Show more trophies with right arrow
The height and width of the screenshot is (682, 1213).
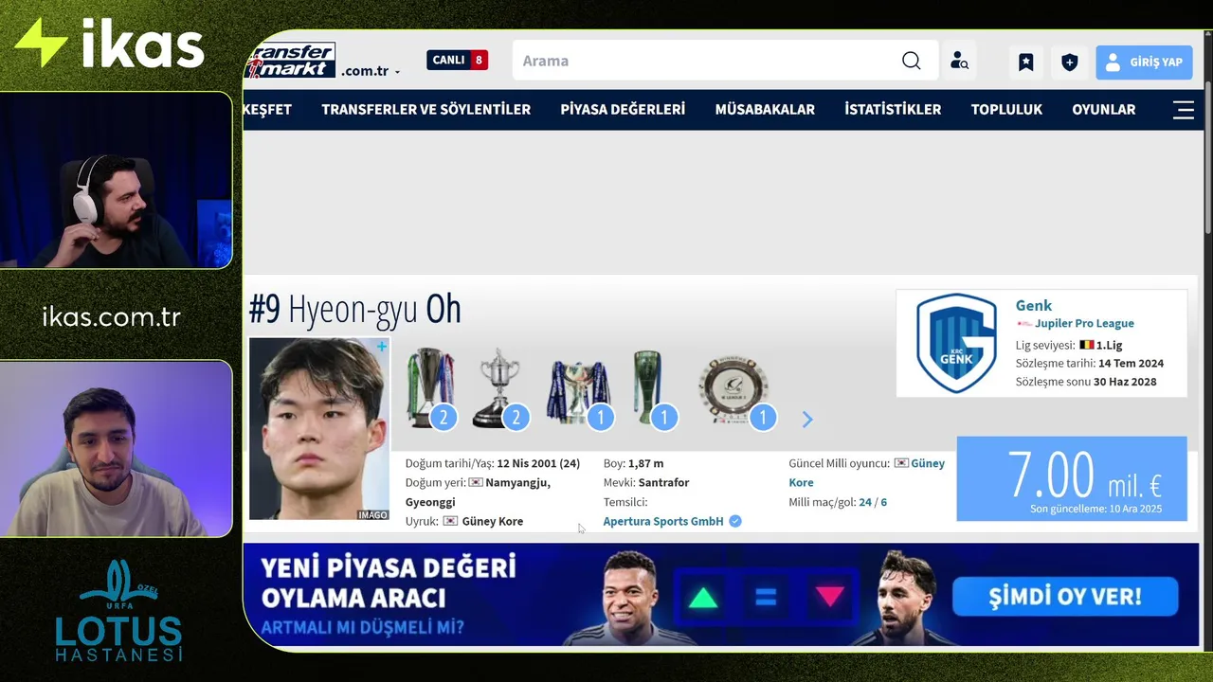click(807, 420)
